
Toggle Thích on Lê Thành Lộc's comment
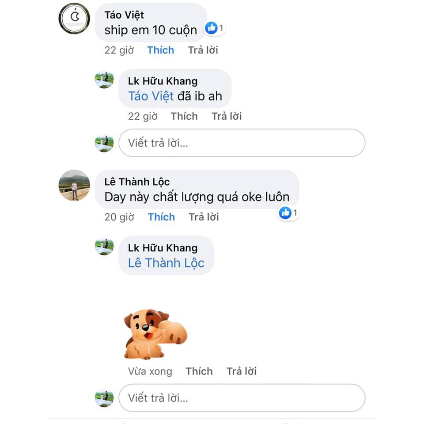pyautogui.click(x=161, y=217)
